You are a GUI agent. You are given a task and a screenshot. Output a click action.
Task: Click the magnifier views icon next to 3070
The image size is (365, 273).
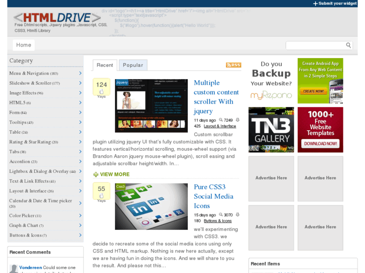(220, 215)
